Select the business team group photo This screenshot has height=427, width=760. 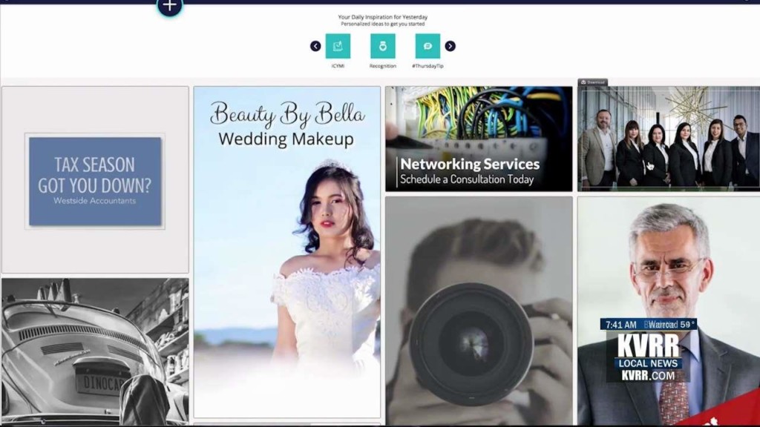point(669,139)
